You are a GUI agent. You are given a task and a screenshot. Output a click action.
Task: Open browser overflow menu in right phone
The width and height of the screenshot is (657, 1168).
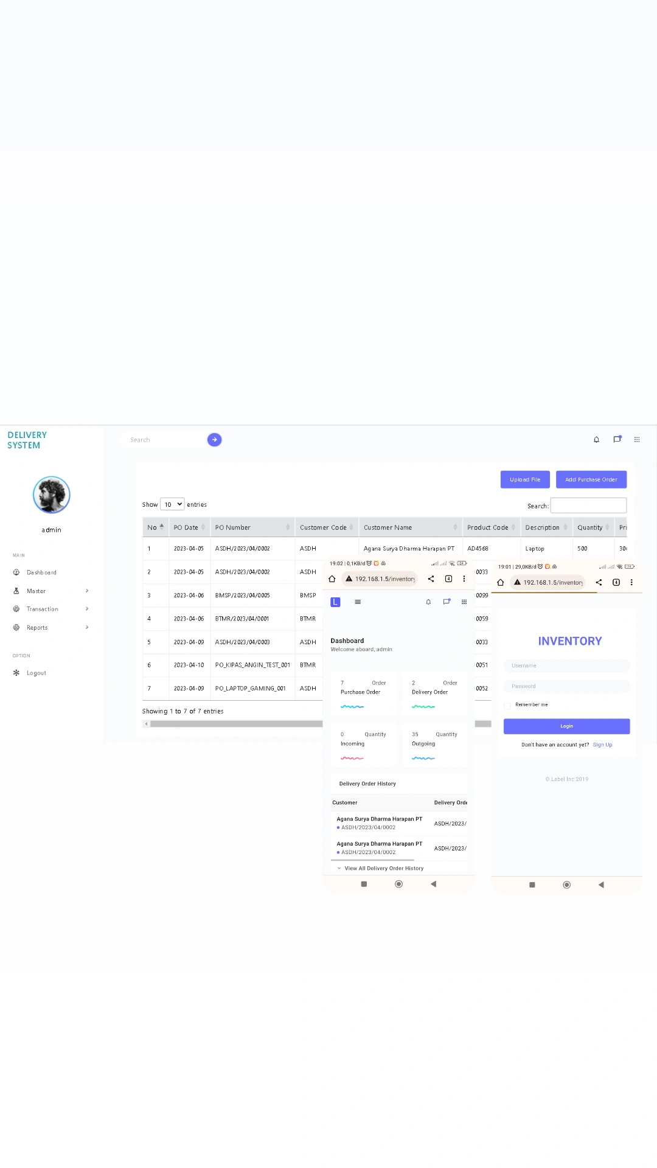point(631,582)
